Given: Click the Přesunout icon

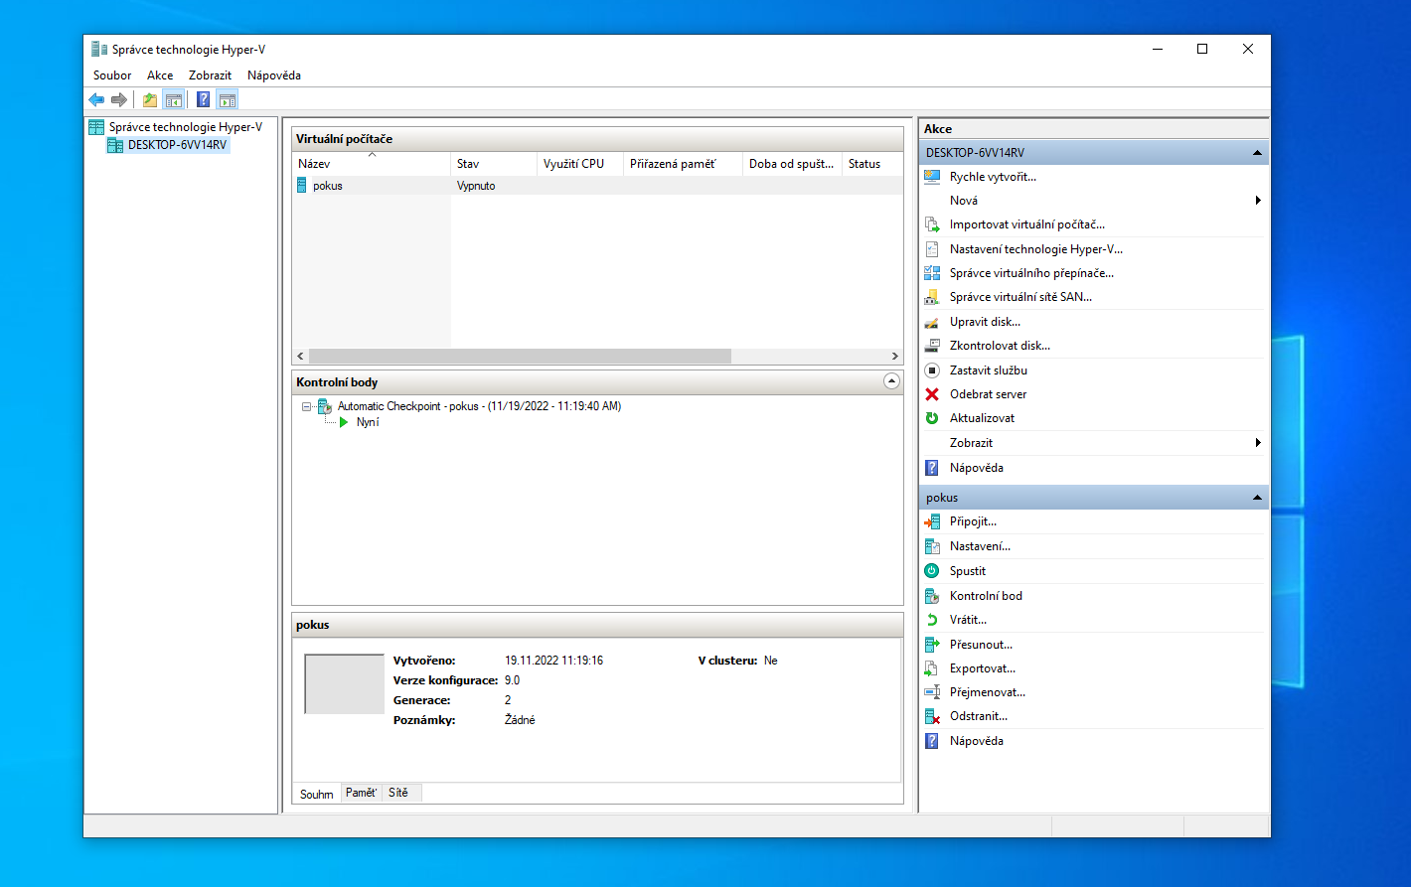Looking at the screenshot, I should [932, 645].
